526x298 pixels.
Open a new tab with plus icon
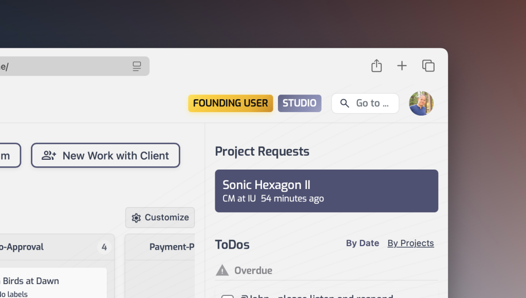point(402,66)
